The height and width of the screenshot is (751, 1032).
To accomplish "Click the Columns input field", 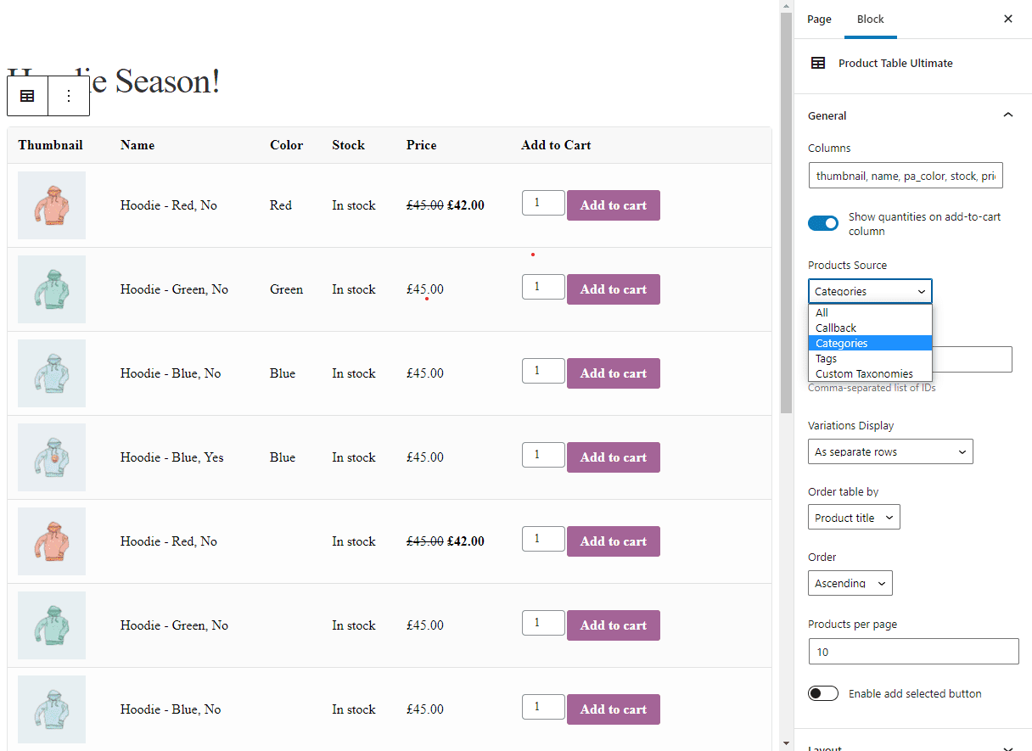I will pyautogui.click(x=906, y=176).
